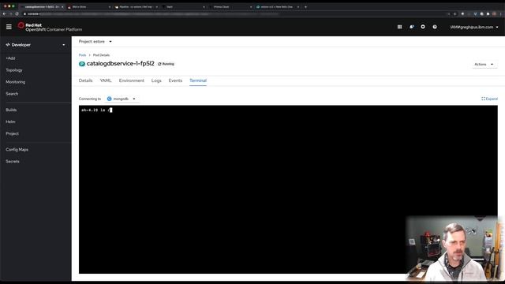Open the mongodb container dropdown
This screenshot has height=284, width=505.
122,99
